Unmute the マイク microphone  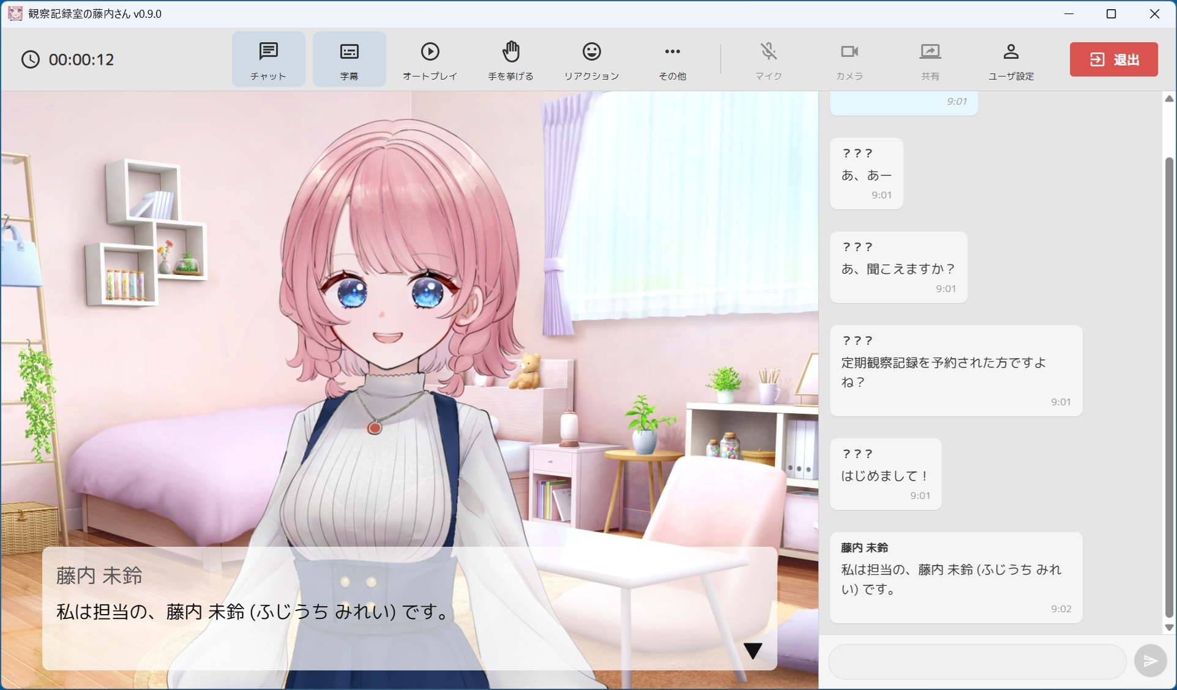coord(768,59)
